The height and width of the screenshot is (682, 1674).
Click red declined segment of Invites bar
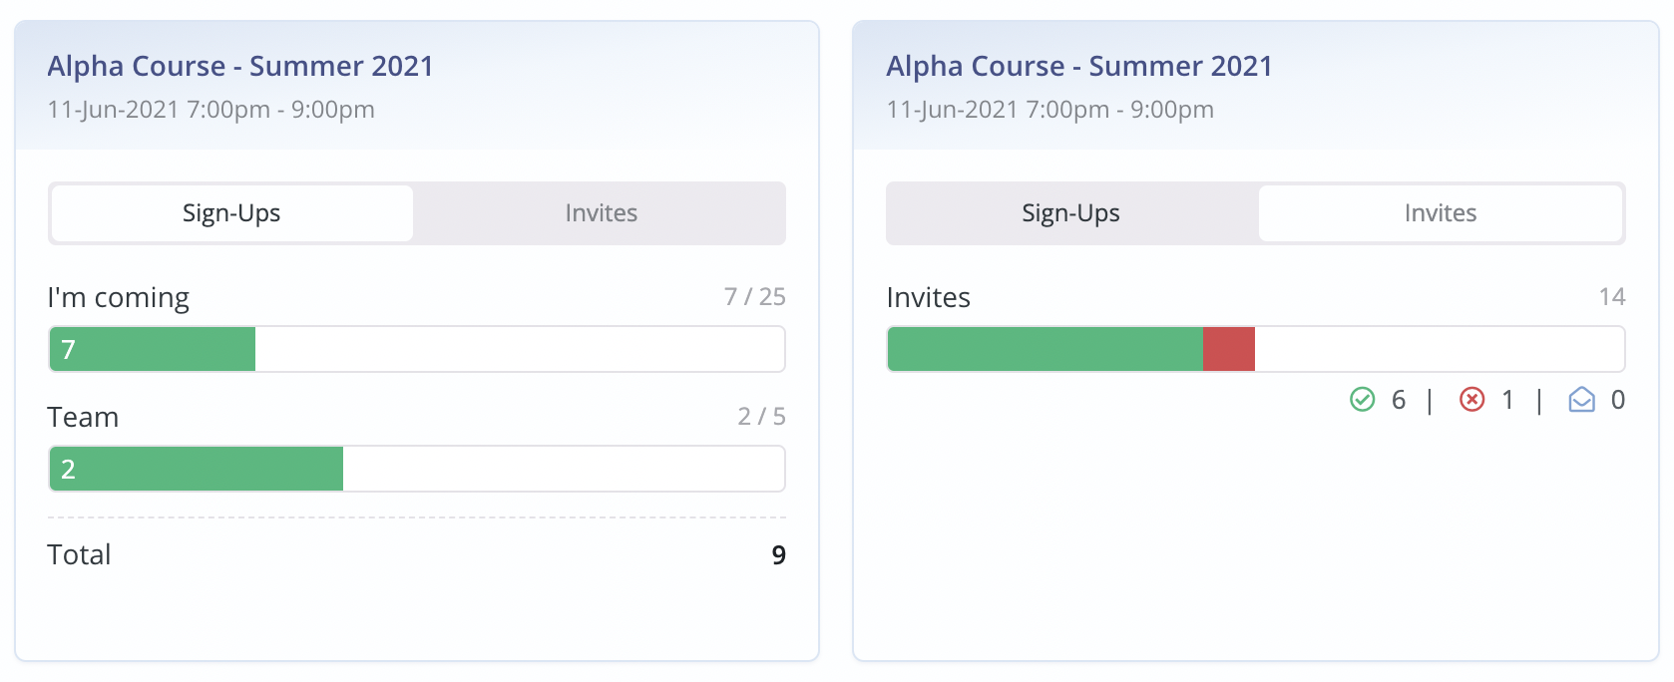click(1228, 350)
